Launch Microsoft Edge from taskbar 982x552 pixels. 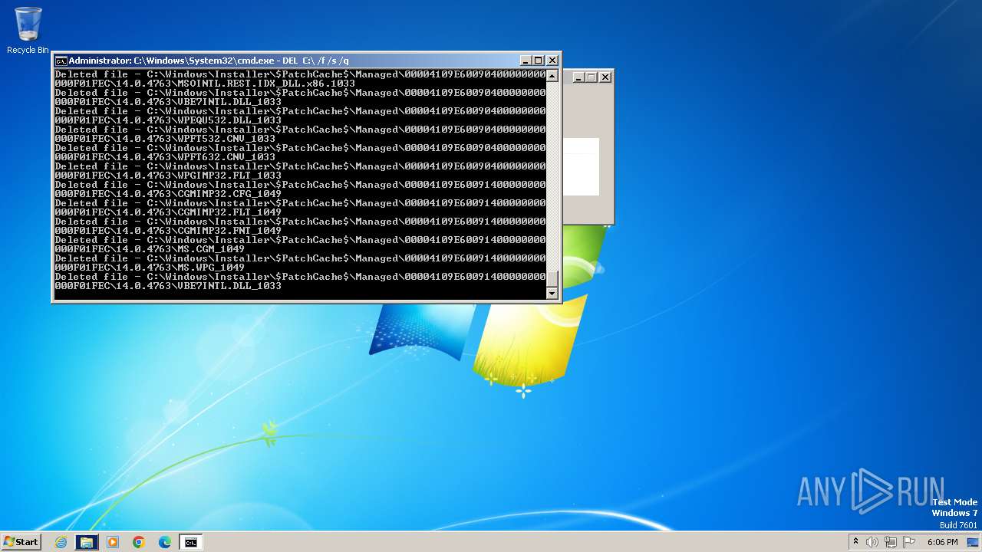(165, 542)
